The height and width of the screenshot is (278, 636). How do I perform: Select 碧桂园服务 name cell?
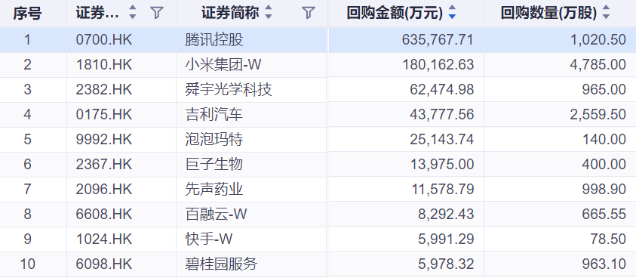pyautogui.click(x=222, y=264)
